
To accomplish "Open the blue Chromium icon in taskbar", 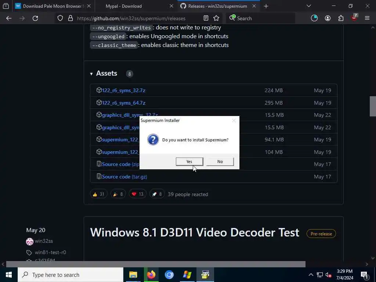I will (x=169, y=275).
